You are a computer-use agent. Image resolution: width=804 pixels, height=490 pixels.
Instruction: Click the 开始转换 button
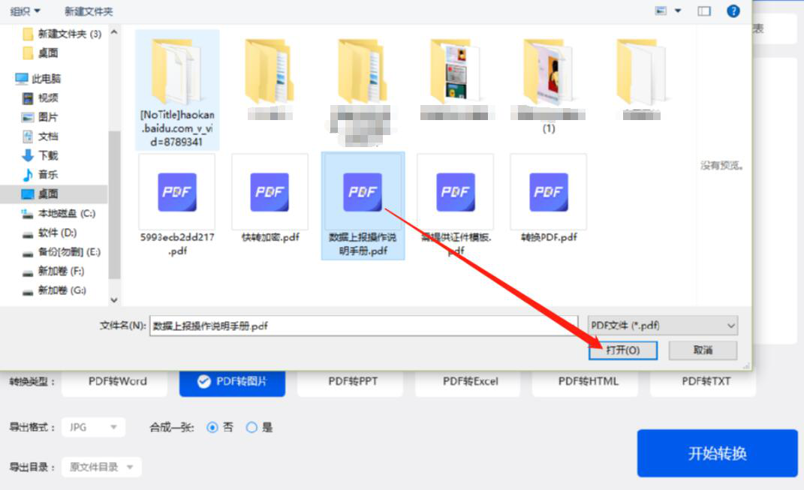(718, 453)
